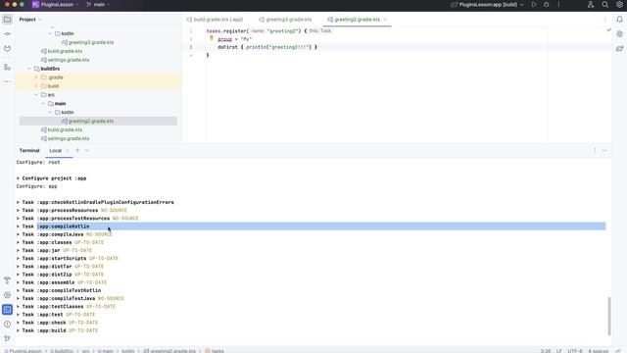This screenshot has height=353, width=627.
Task: Expand the .gradle folder arrow
Action: (x=36, y=77)
